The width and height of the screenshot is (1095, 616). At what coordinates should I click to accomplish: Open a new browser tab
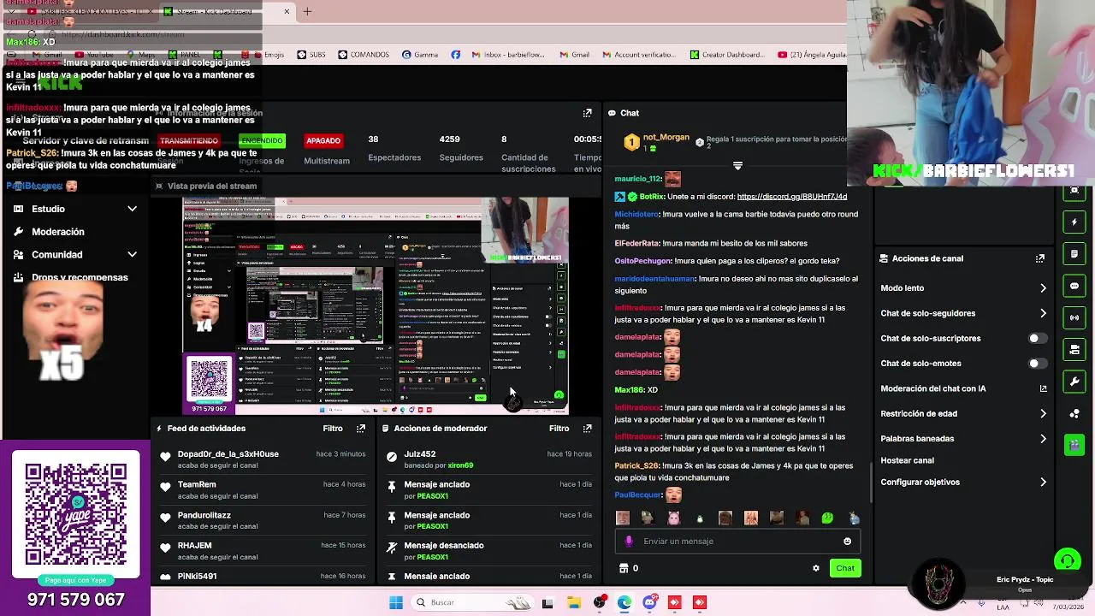pos(307,11)
